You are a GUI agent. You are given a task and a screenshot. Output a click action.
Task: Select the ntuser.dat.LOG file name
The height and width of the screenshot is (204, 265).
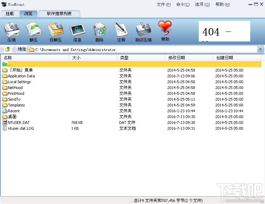click(21, 128)
